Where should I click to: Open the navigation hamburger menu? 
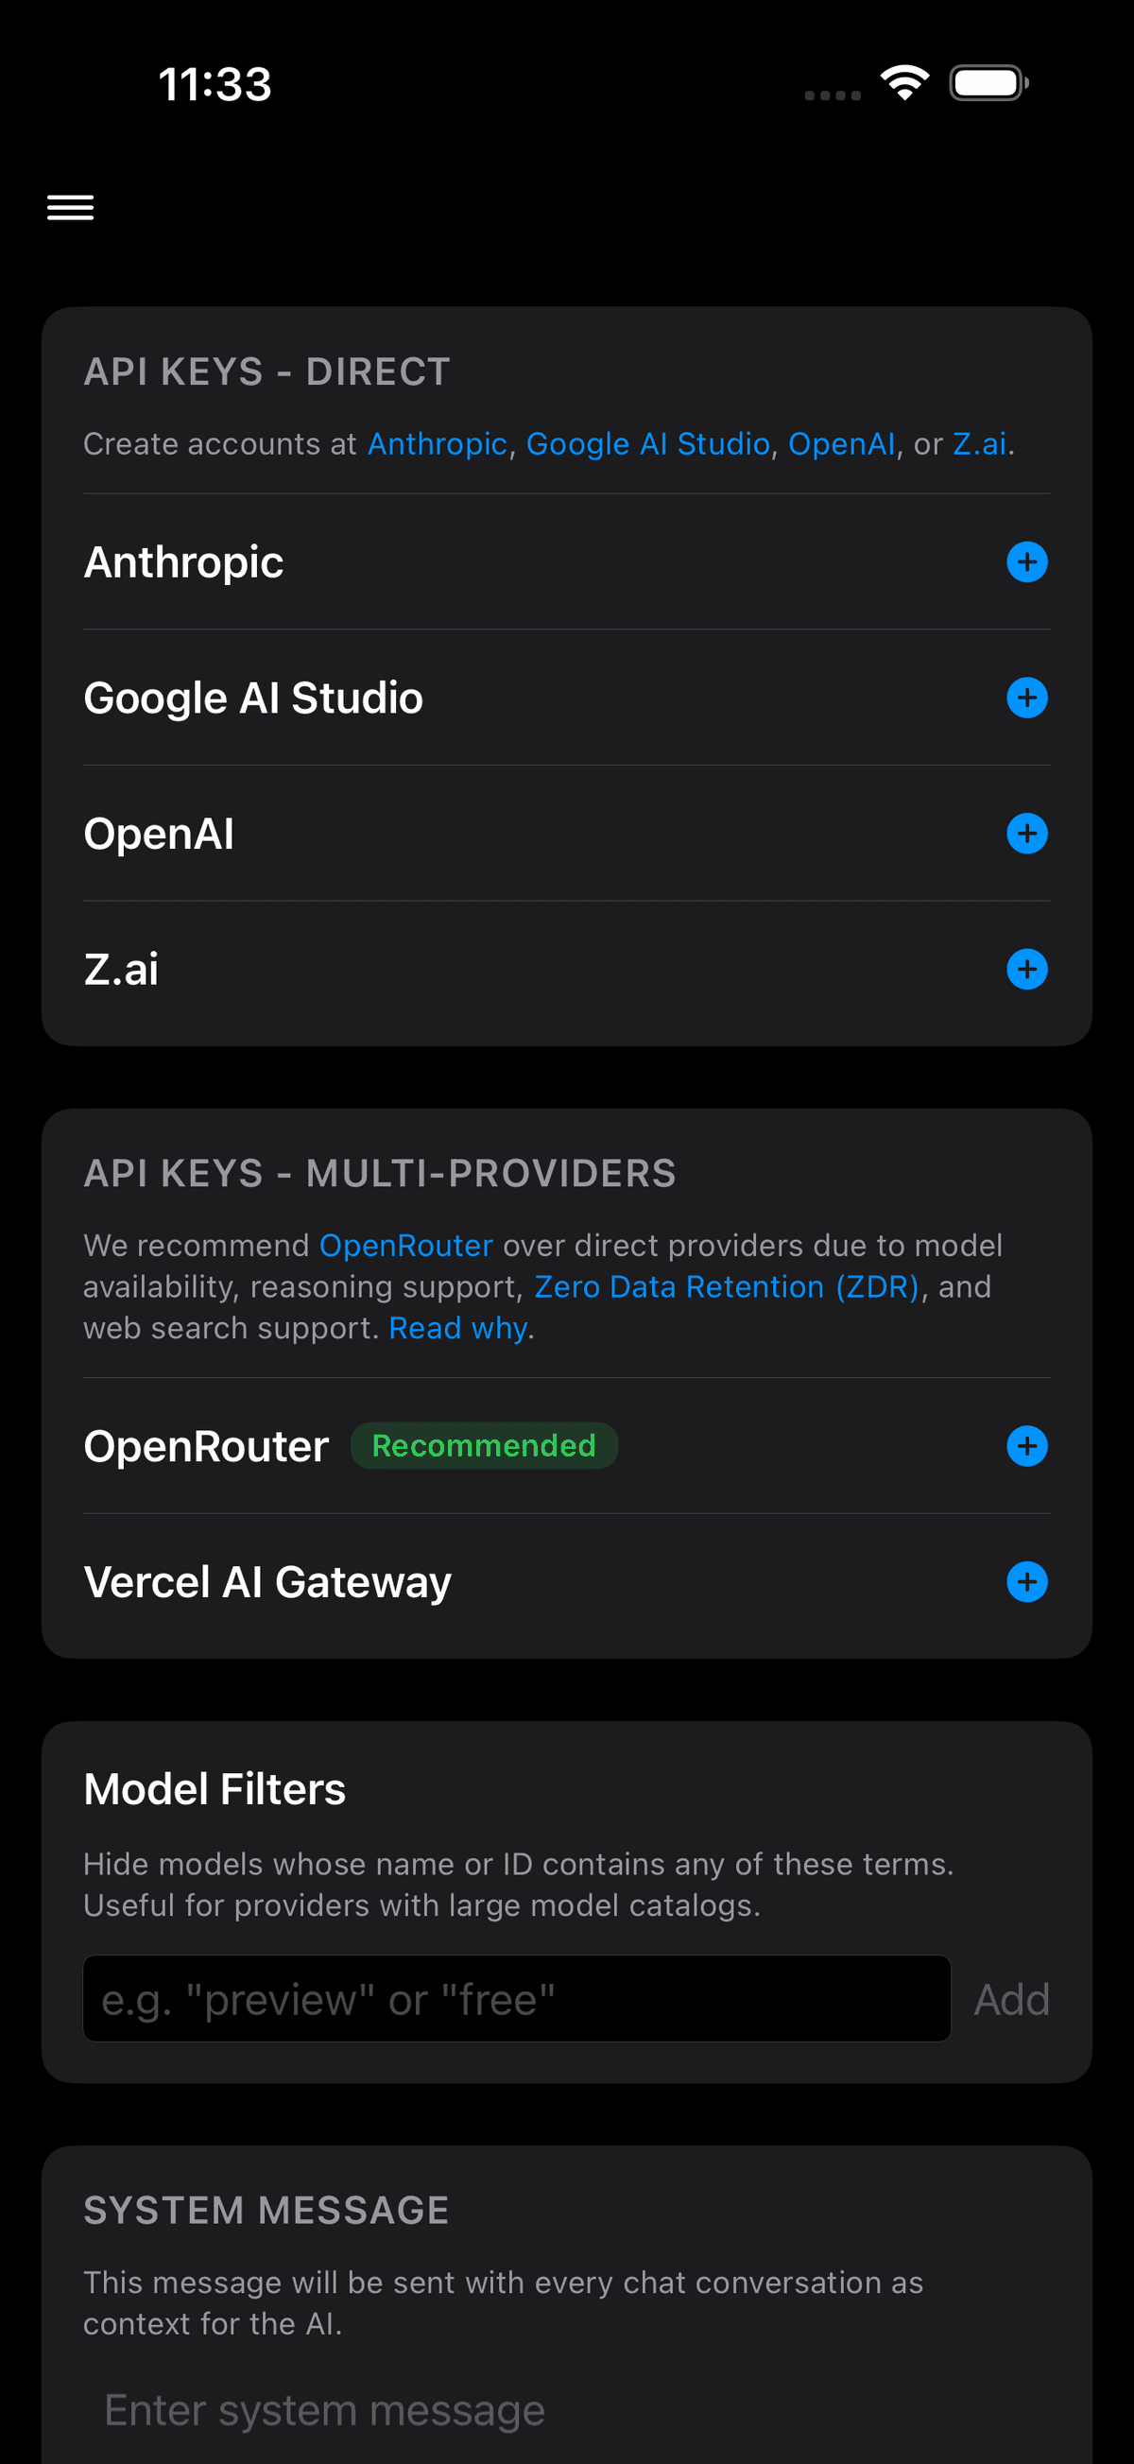tap(70, 208)
